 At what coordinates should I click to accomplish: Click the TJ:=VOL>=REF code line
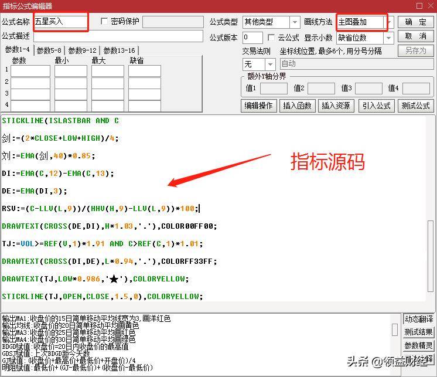click(103, 244)
